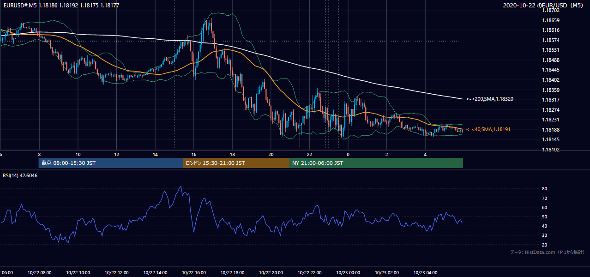Click the 10/22 14:00 date label
Screen dimensions: 590x277
pyautogui.click(x=155, y=272)
